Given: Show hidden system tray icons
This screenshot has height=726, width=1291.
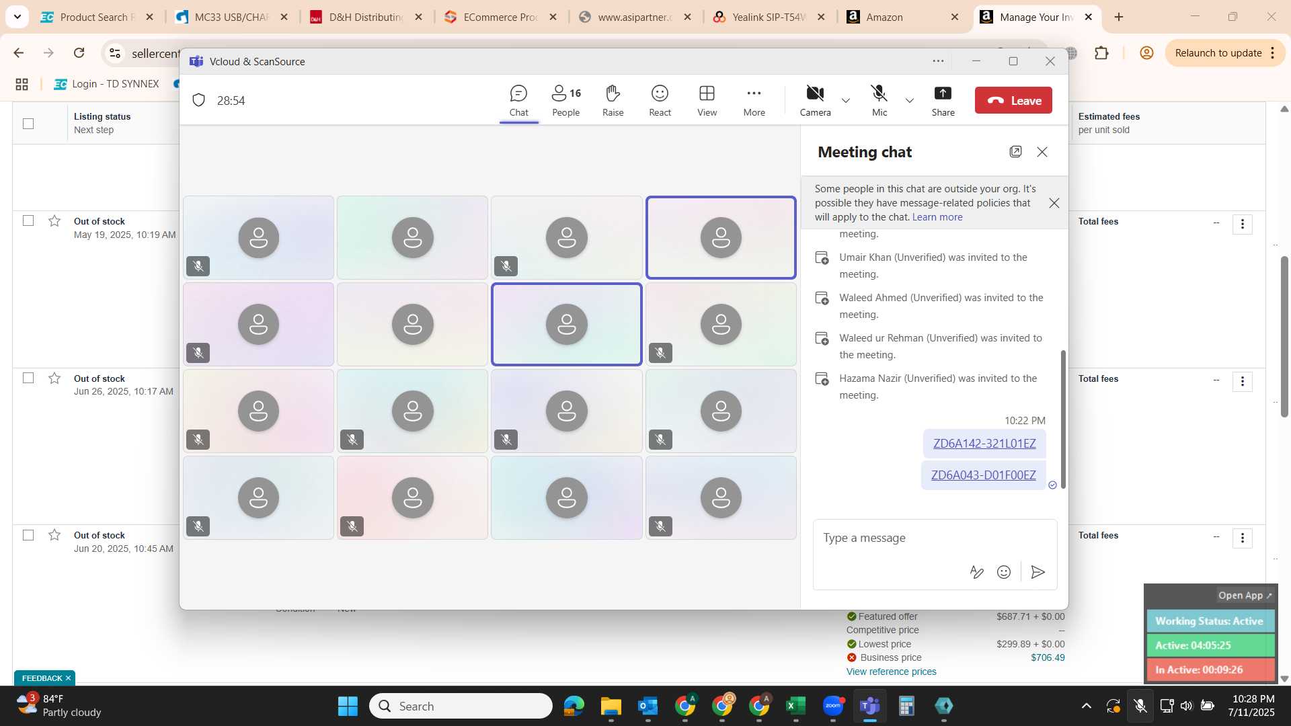Looking at the screenshot, I should [1086, 706].
